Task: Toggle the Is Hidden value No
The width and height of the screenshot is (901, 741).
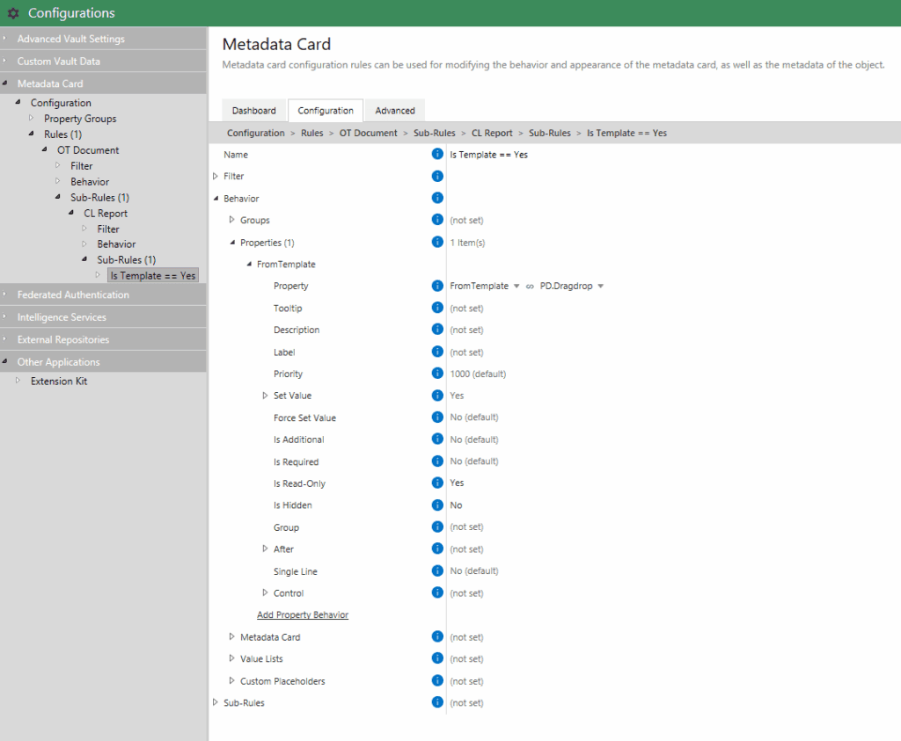Action: click(x=456, y=505)
